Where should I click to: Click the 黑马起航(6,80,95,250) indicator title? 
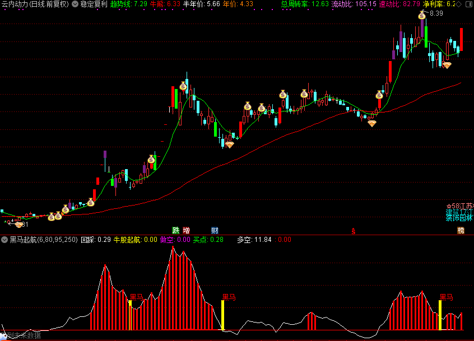[44, 240]
